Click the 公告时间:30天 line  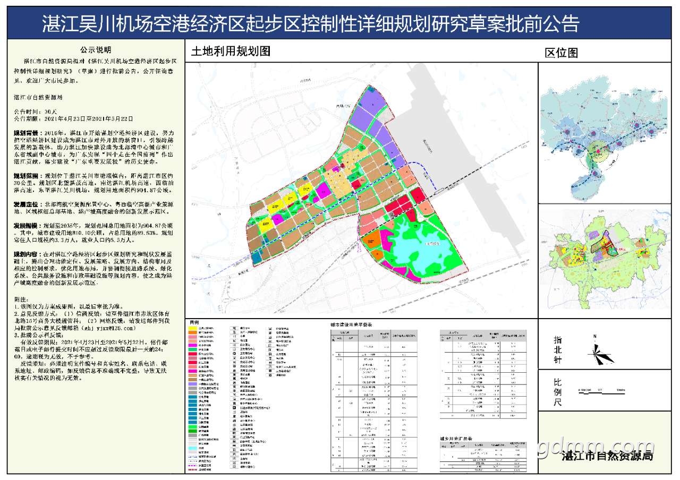click(x=35, y=112)
